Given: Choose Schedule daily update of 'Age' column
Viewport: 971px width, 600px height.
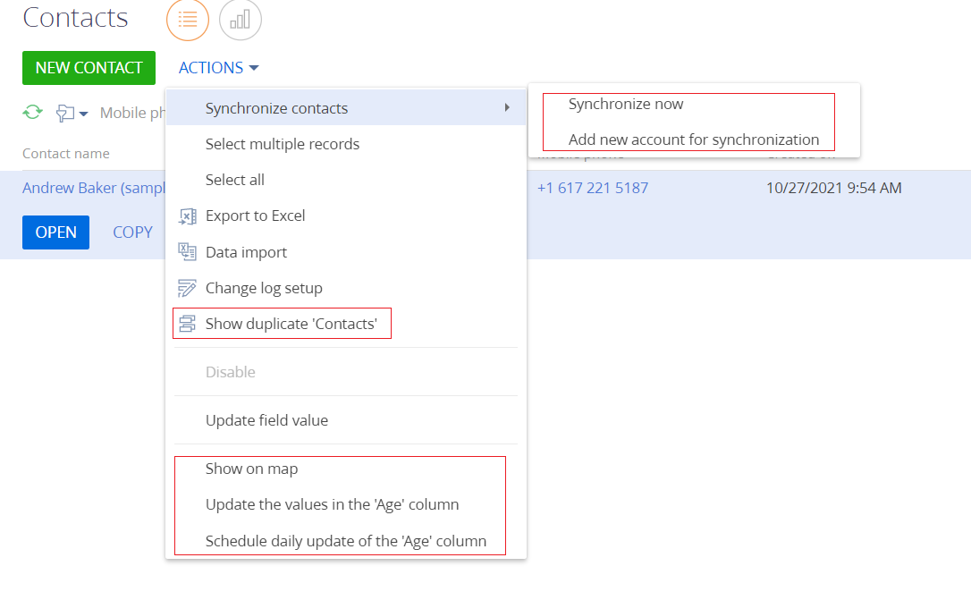Looking at the screenshot, I should point(346,541).
